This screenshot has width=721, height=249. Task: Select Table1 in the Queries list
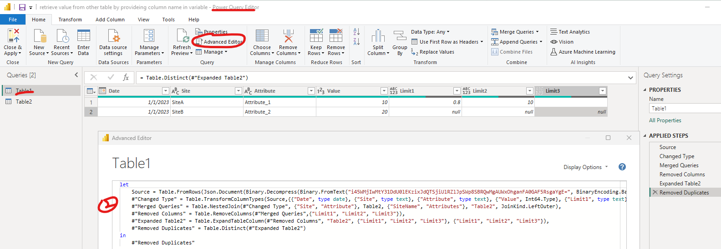41,90
